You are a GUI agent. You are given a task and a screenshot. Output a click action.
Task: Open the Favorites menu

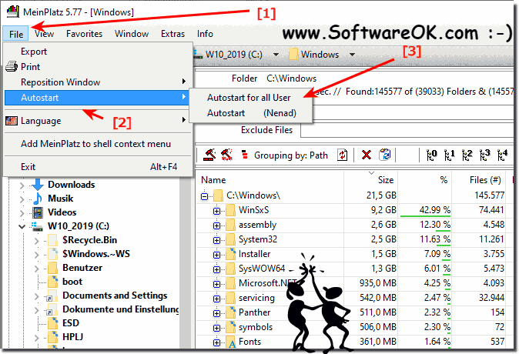pos(84,34)
